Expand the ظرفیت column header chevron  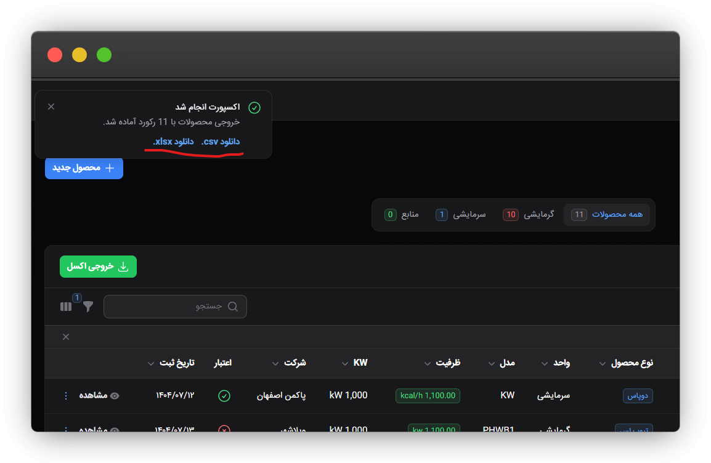[x=428, y=363]
